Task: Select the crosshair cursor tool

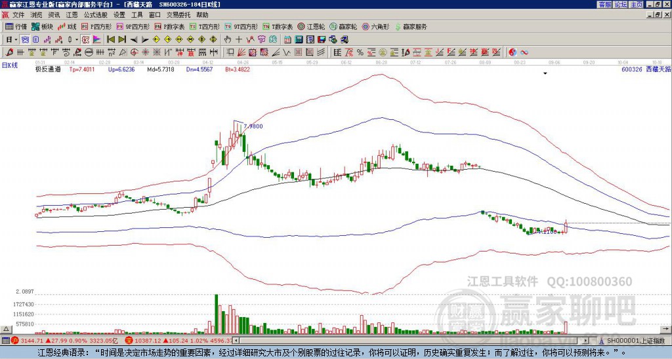Action: tap(239, 40)
